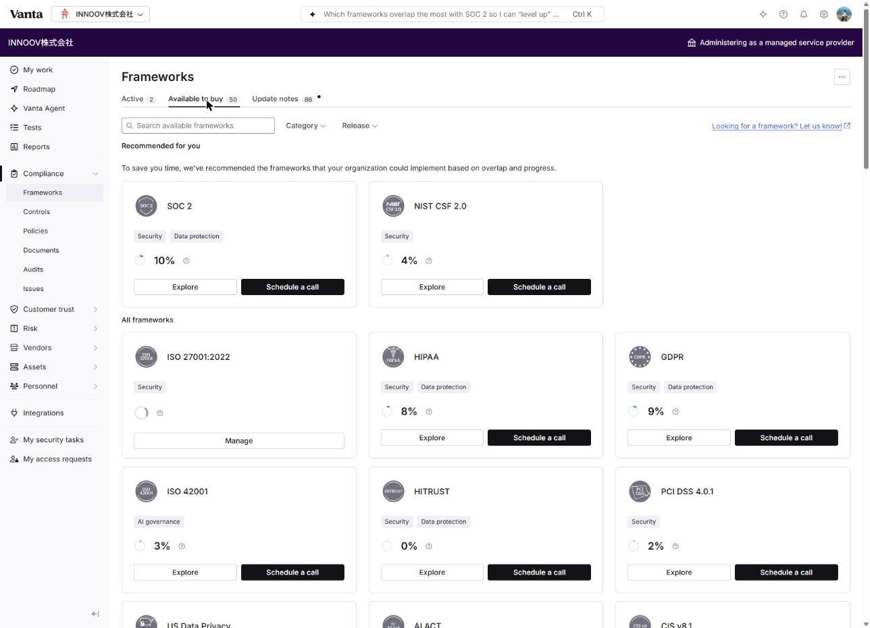Open the Category filter dropdown
This screenshot has height=628, width=870.
[305, 126]
